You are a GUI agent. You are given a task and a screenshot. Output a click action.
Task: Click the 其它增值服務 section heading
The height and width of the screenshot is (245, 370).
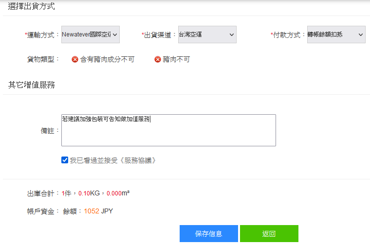point(32,85)
